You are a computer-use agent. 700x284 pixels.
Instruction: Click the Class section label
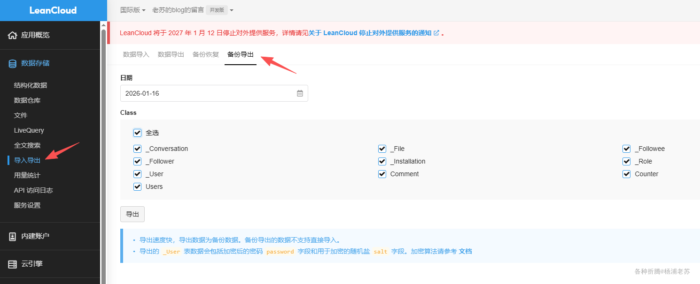pos(128,113)
